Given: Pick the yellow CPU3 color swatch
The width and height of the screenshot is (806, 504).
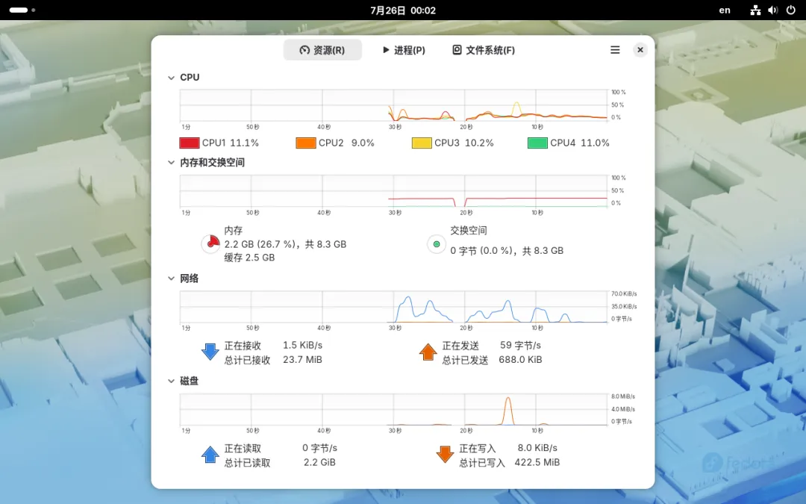Looking at the screenshot, I should pyautogui.click(x=422, y=143).
